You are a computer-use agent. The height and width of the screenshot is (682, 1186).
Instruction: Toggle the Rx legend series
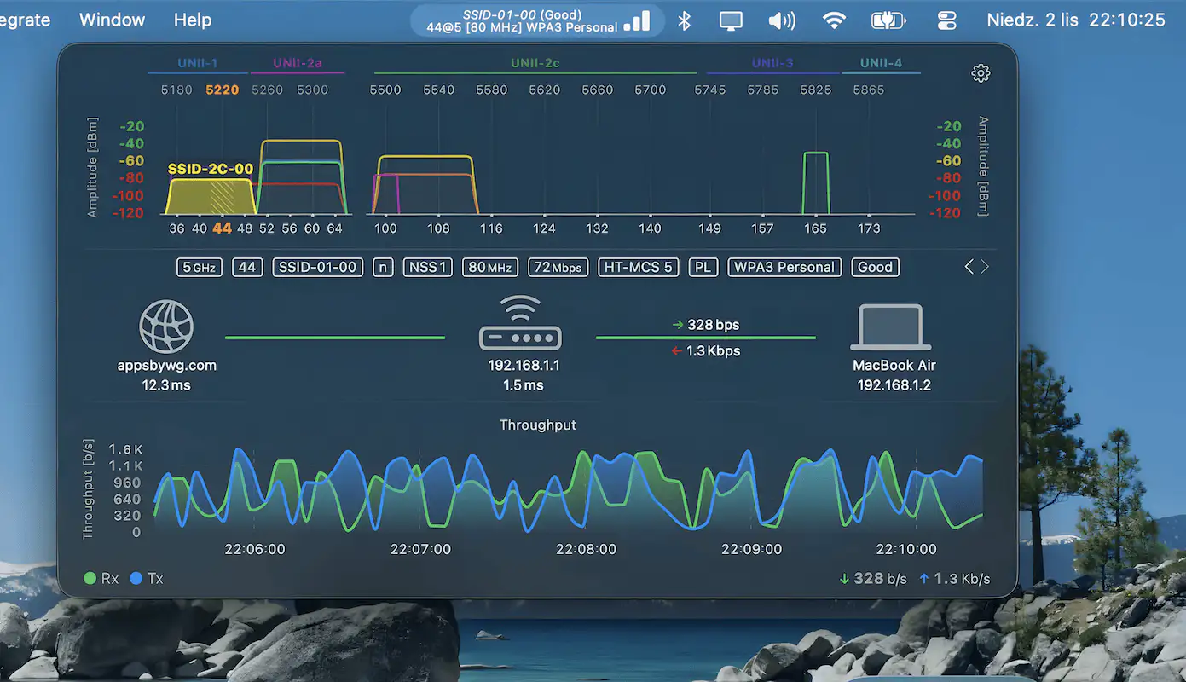pyautogui.click(x=101, y=579)
